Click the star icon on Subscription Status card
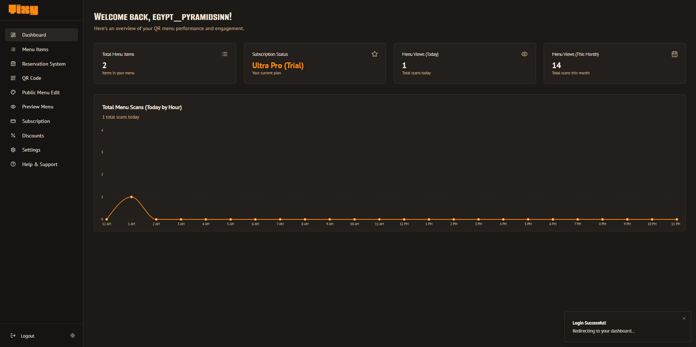The image size is (696, 347). [x=375, y=54]
